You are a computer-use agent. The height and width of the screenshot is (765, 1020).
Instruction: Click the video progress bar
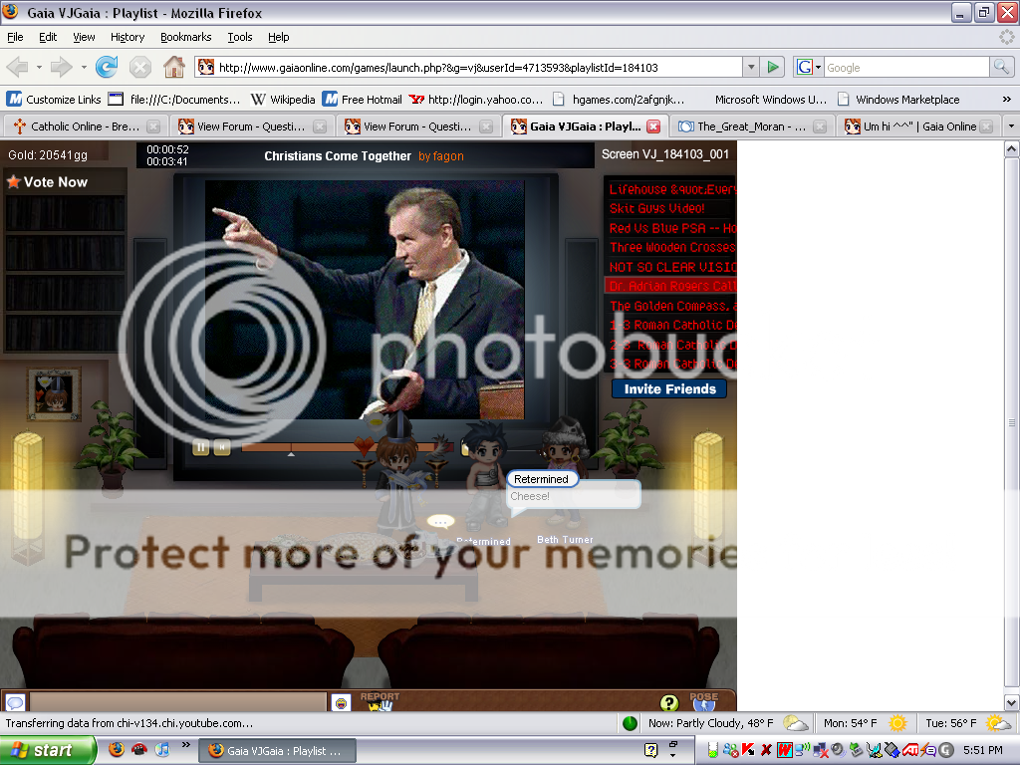coord(349,448)
